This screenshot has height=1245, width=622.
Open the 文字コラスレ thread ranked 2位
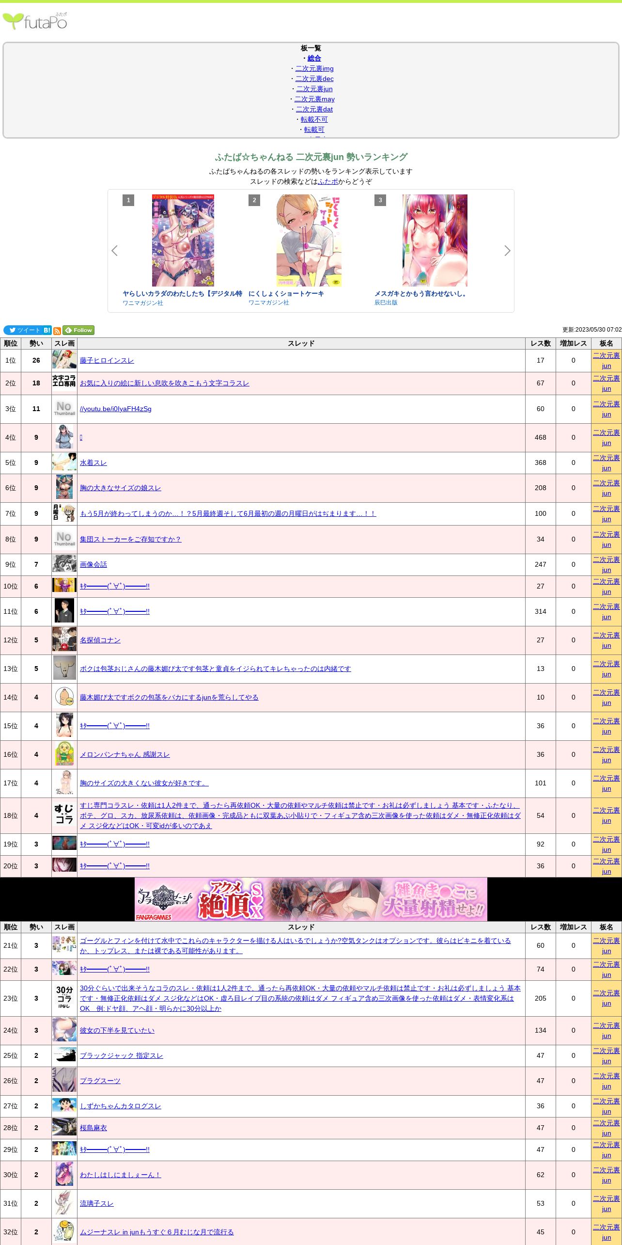165,383
